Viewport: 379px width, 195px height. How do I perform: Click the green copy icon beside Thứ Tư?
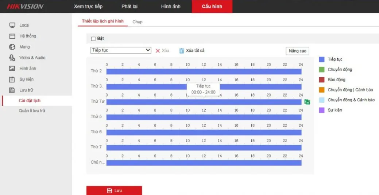pyautogui.click(x=307, y=102)
